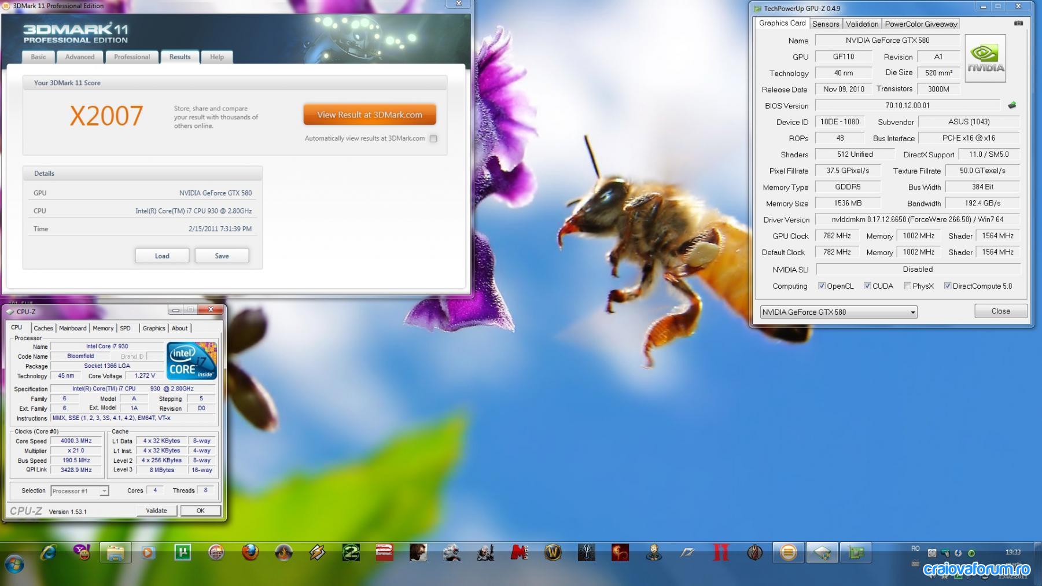The width and height of the screenshot is (1042, 586).
Task: Click the Bus Speed 190.5 MHz value
Action: 77,460
